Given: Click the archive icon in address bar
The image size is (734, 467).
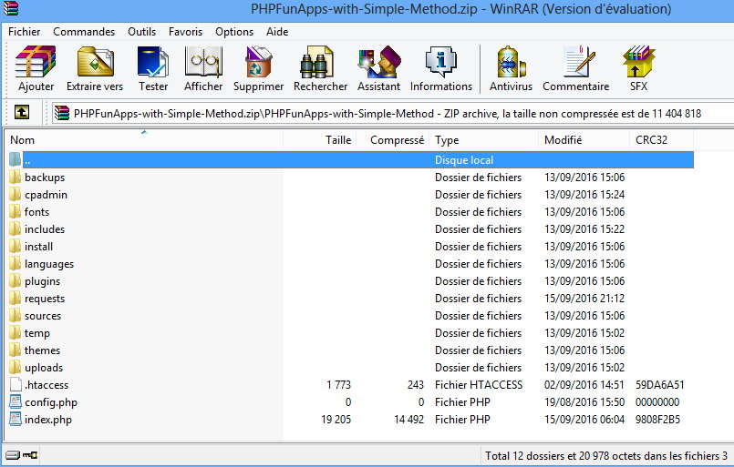Looking at the screenshot, I should [62, 113].
